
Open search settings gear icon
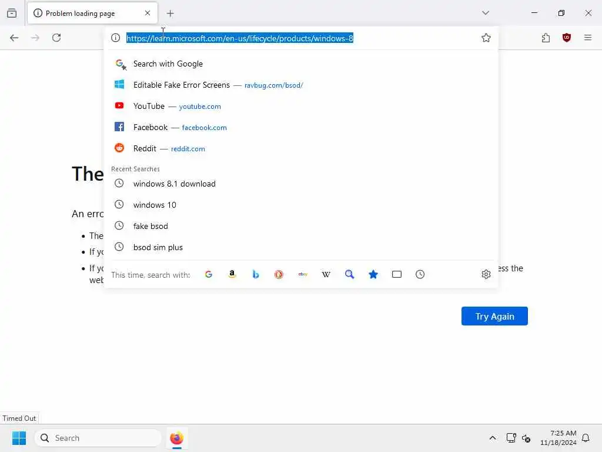point(486,274)
